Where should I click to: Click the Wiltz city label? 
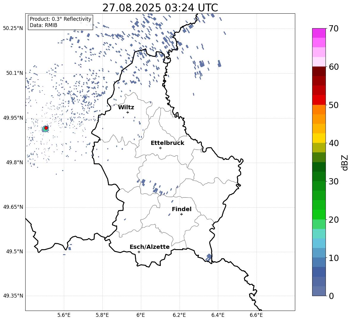pyautogui.click(x=126, y=107)
